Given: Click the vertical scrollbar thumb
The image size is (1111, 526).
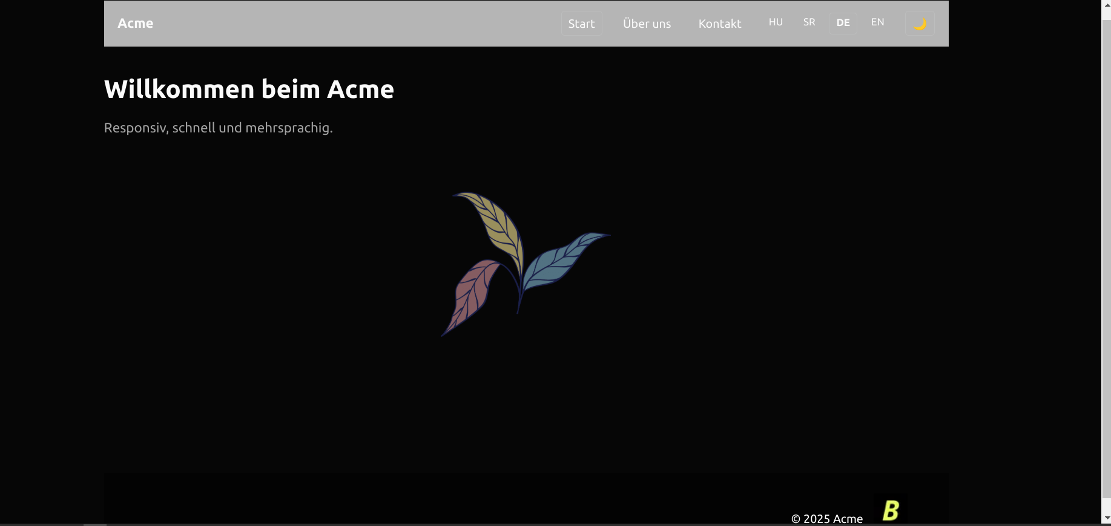Looking at the screenshot, I should coord(1106,242).
